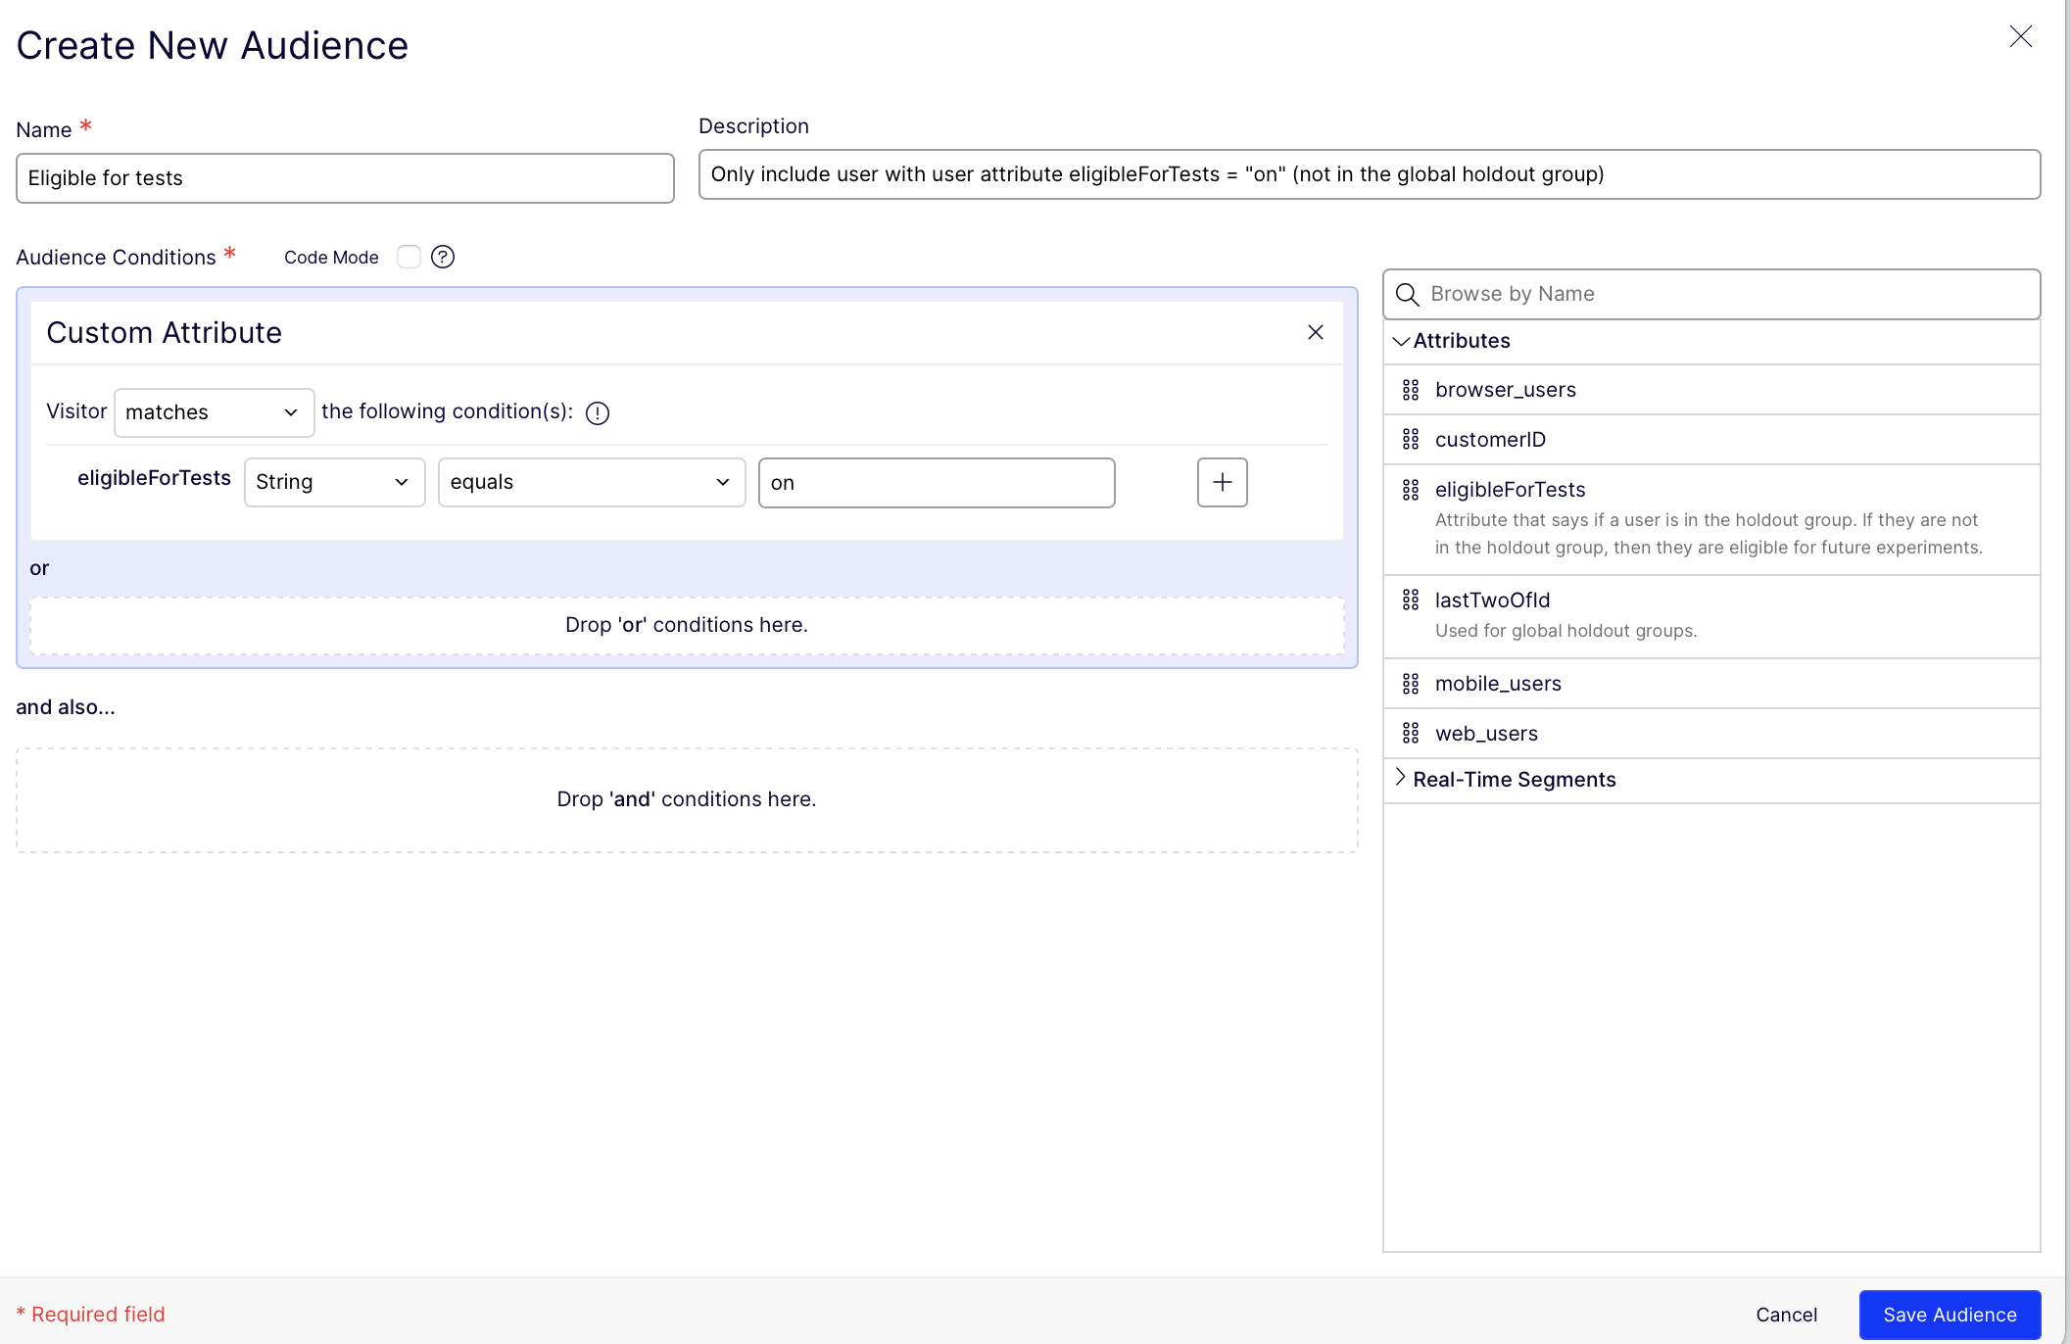
Task: Click drag handle icon for lastTwoOfId
Action: pos(1411,600)
